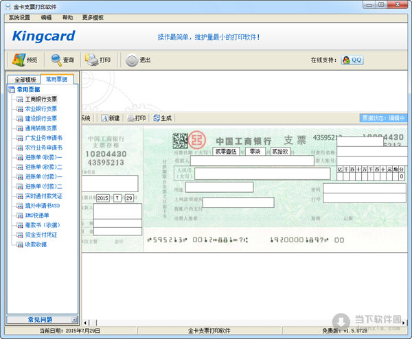The width and height of the screenshot is (412, 339).
Task: Select 缴款书(收据) template icon
Action: pos(19,225)
